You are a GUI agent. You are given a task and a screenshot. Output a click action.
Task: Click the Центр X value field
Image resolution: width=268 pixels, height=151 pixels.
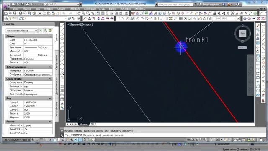38,102
